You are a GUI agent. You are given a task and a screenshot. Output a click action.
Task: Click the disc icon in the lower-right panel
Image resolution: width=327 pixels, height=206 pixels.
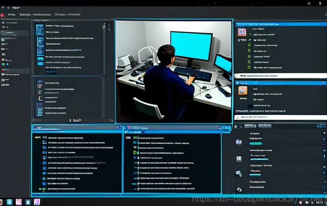click(x=239, y=173)
